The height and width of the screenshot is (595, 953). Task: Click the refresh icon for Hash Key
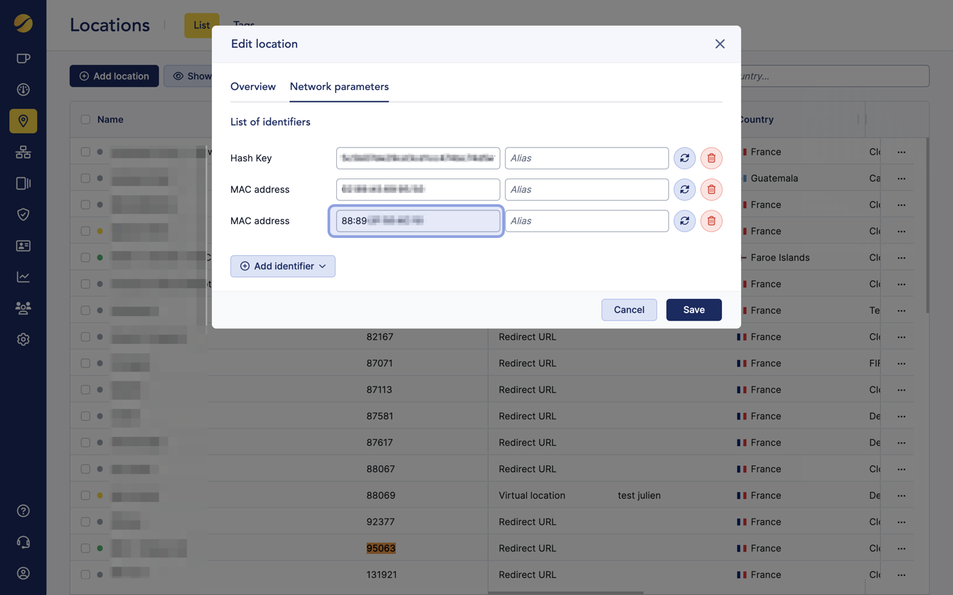[x=684, y=158]
